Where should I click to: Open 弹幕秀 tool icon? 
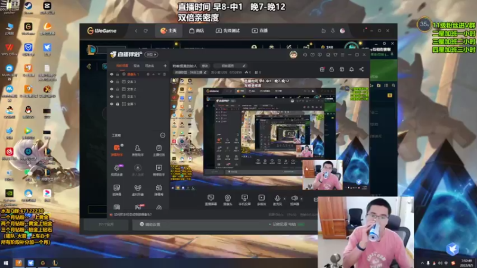point(159,190)
